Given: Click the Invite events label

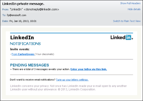Looking at the screenshot, I should (20, 49).
